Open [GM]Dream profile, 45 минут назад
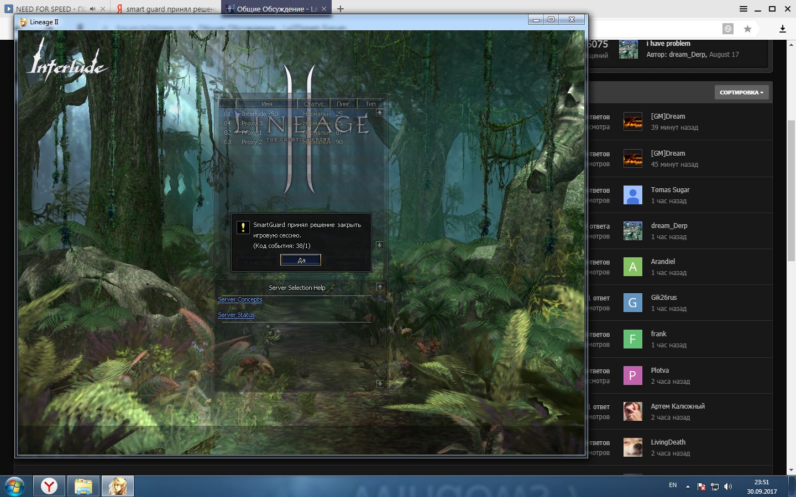The height and width of the screenshot is (497, 796). (668, 154)
